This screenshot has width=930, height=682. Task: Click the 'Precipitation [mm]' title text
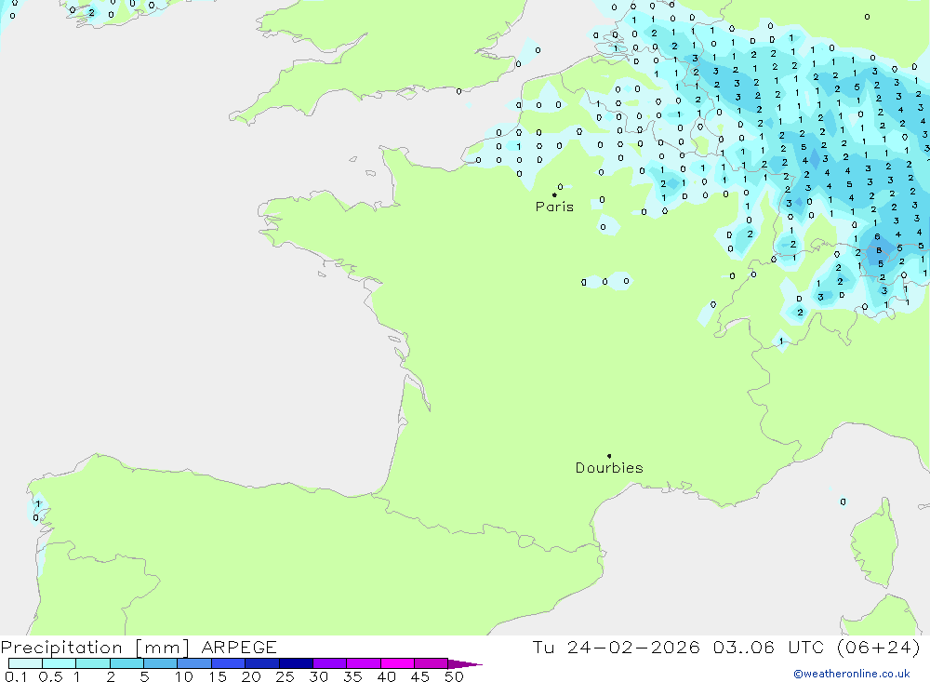coord(95,648)
